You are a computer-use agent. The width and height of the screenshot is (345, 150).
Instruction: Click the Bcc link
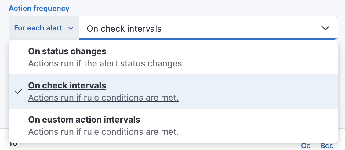click(x=327, y=146)
